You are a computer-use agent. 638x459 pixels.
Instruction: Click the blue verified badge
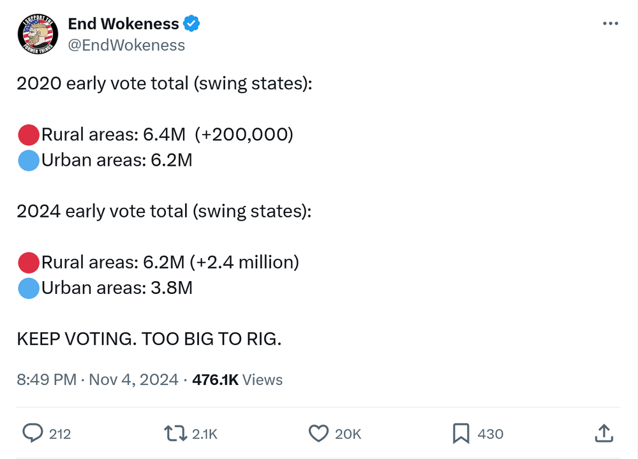[x=191, y=24]
